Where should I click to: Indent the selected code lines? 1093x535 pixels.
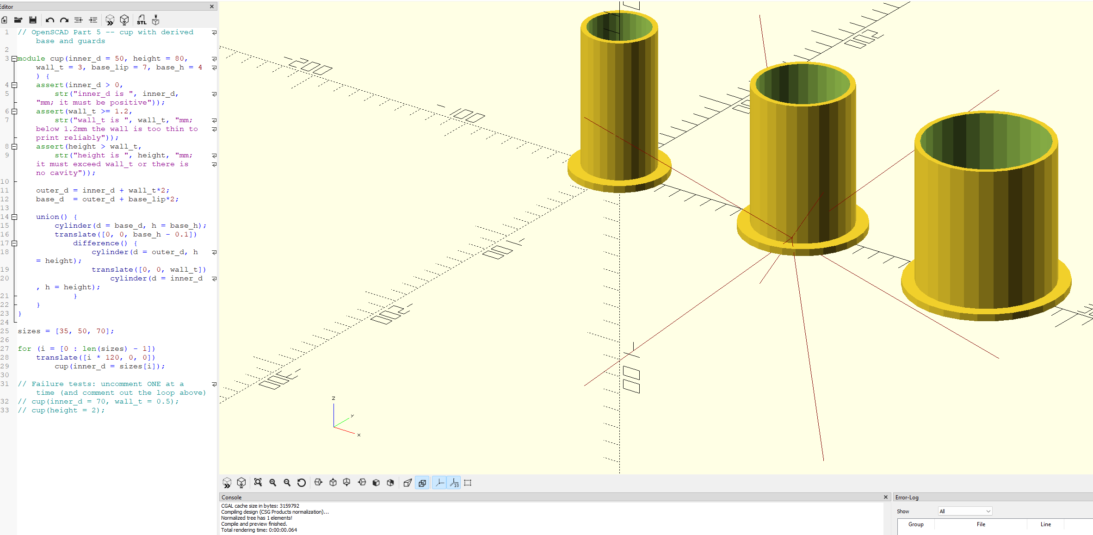pyautogui.click(x=93, y=20)
